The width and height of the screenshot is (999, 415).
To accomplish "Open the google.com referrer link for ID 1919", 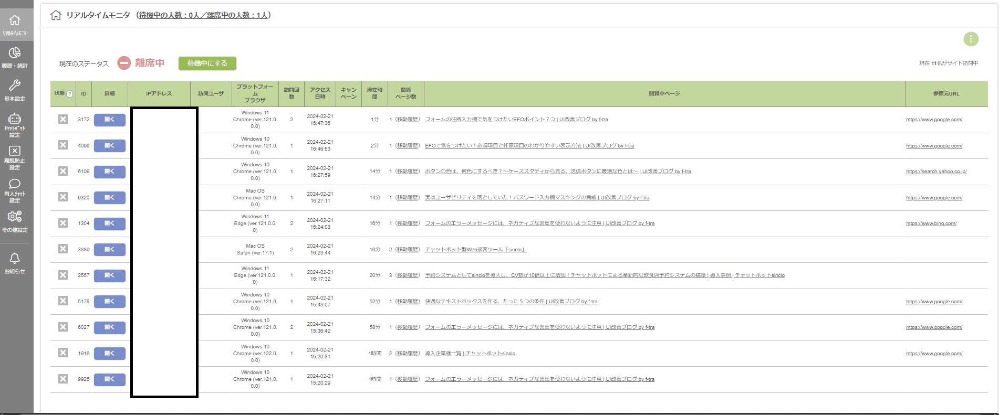I will 934,354.
